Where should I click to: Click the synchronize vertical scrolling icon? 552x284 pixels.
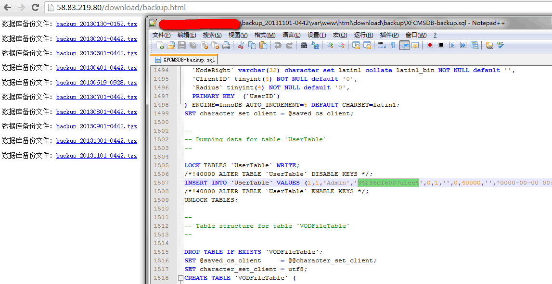[356, 45]
